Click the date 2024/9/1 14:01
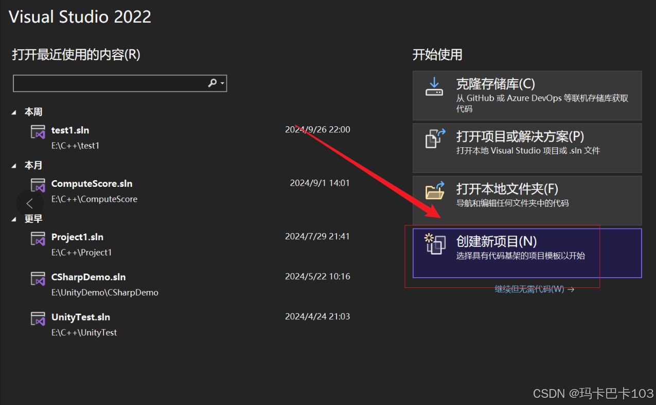Viewport: 656px width, 405px height. point(320,183)
